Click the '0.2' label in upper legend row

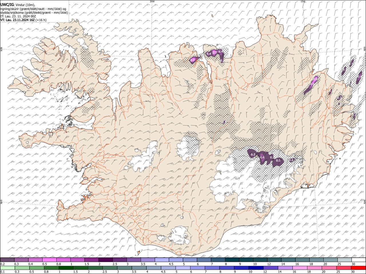click(x=2, y=264)
